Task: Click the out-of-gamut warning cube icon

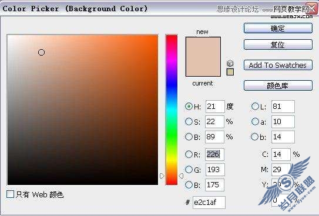Action: point(230,63)
